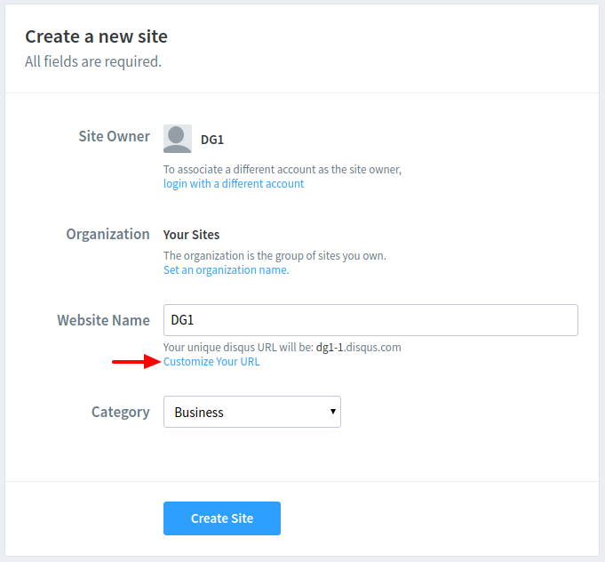Click the All fields are required subtitle
This screenshot has width=605, height=562.
coord(93,61)
